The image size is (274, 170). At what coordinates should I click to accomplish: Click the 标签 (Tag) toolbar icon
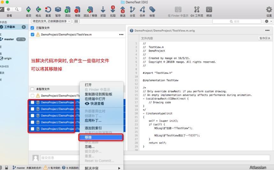point(152,10)
